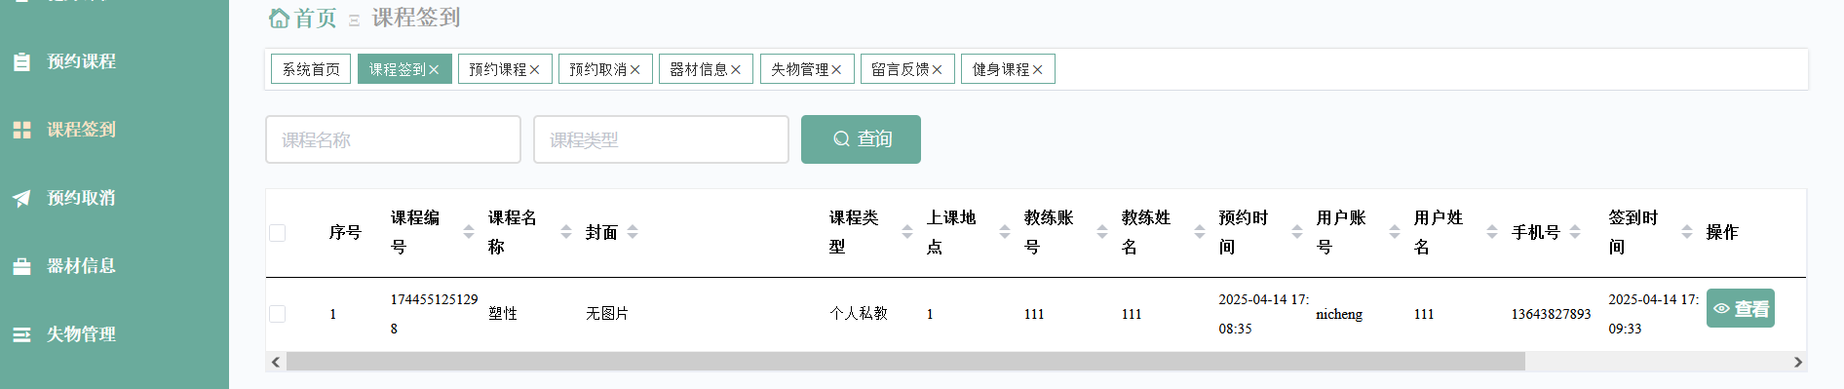
Task: Open 器材信息 in the sidebar
Action: click(x=82, y=266)
